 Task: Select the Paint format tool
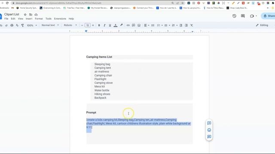pyautogui.click(x=22, y=25)
